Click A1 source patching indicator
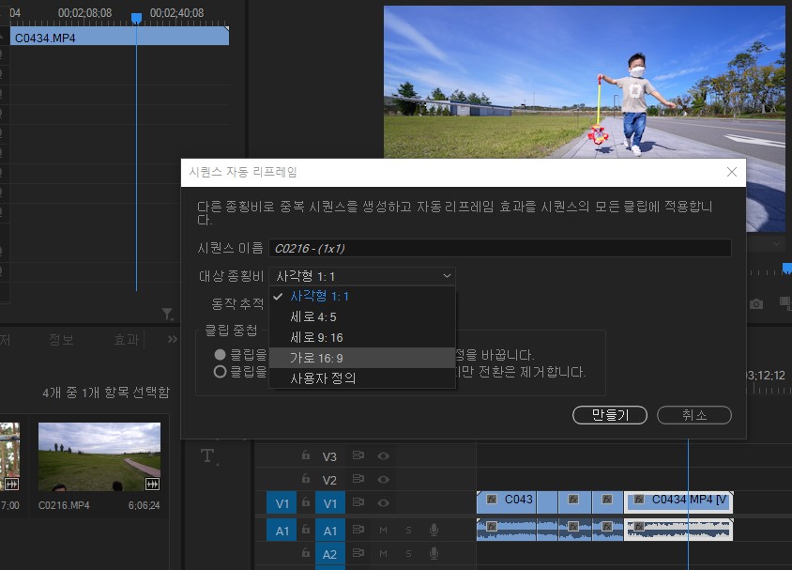This screenshot has width=792, height=570. pyautogui.click(x=282, y=531)
